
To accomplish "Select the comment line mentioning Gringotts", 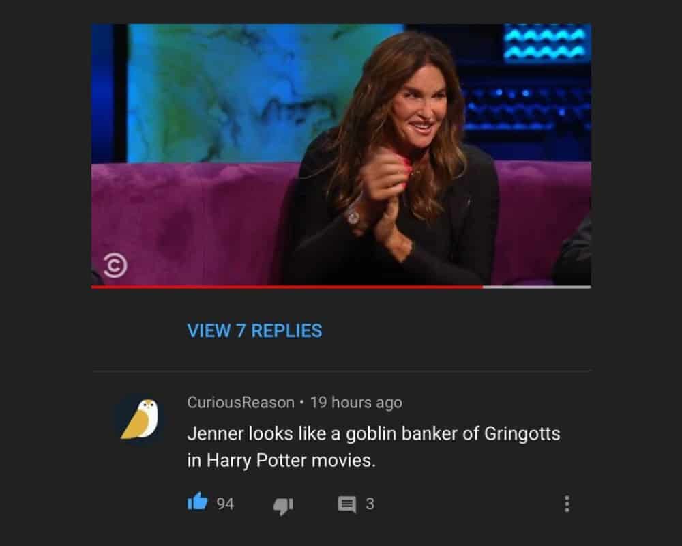I will [x=374, y=434].
